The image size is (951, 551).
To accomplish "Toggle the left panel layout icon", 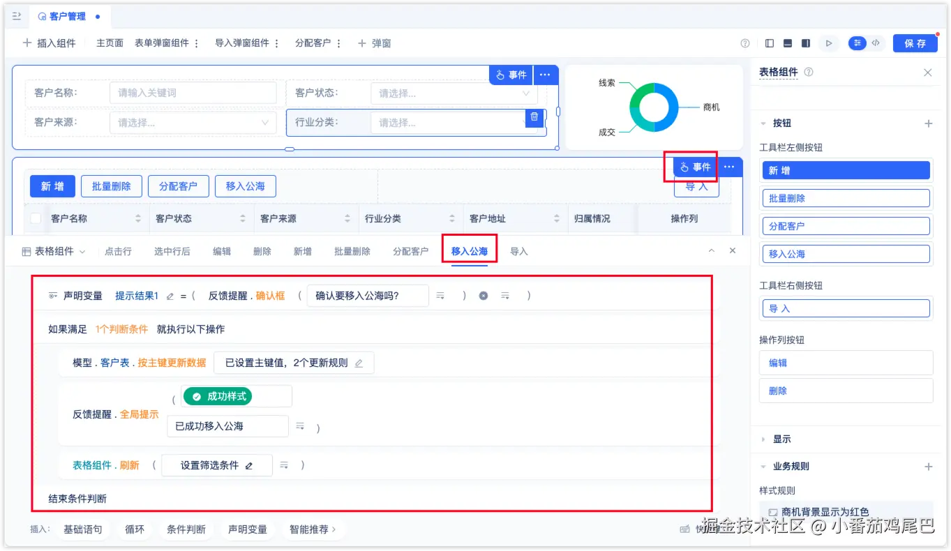I will (x=770, y=43).
